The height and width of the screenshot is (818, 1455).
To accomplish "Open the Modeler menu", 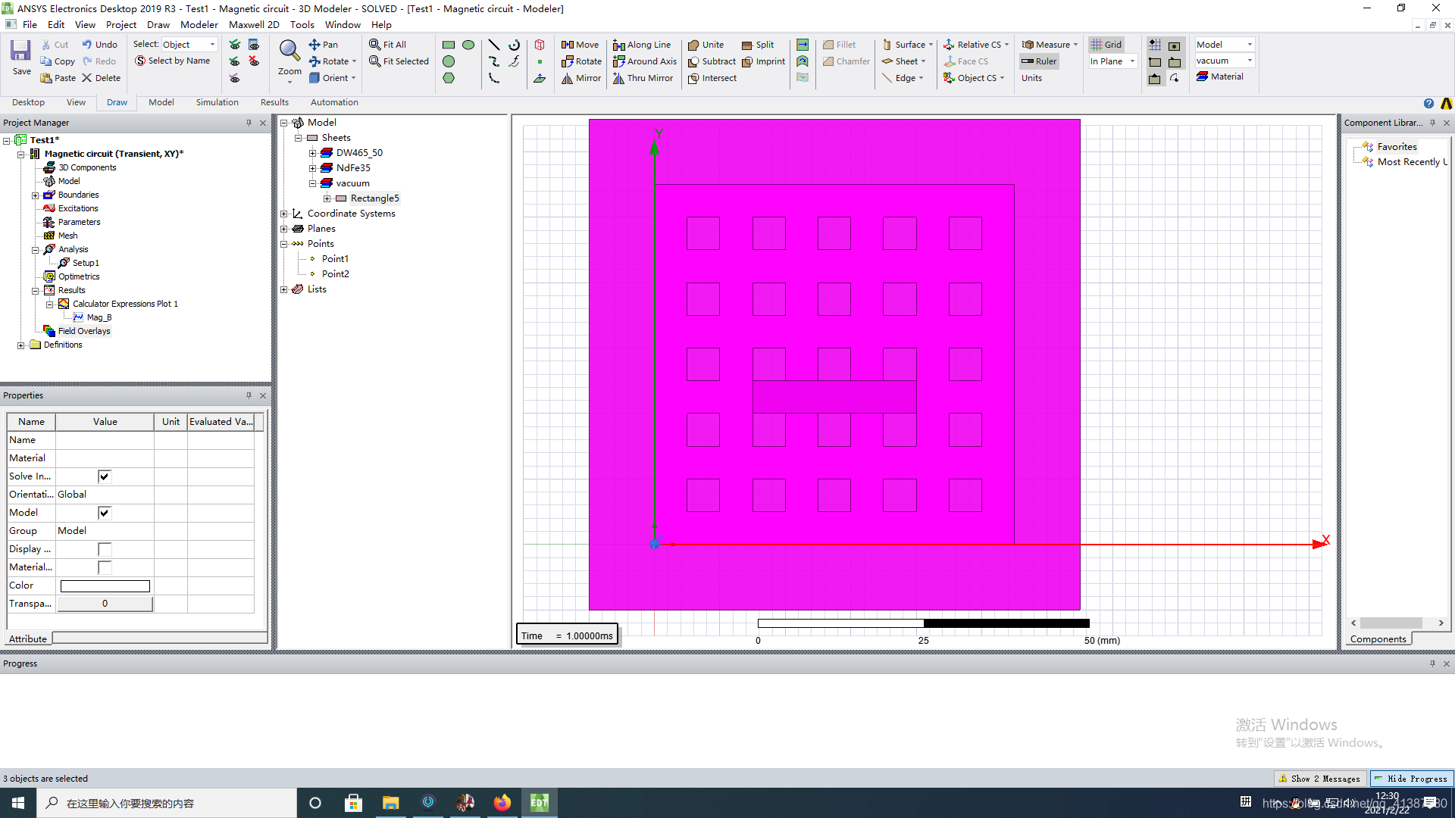I will pos(199,25).
